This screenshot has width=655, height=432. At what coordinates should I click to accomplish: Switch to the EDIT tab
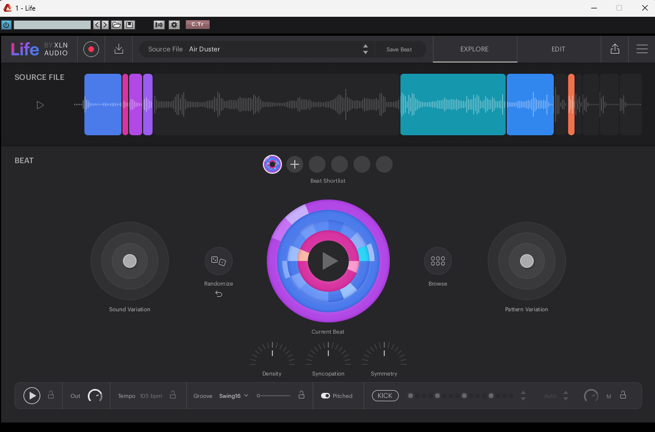click(558, 49)
